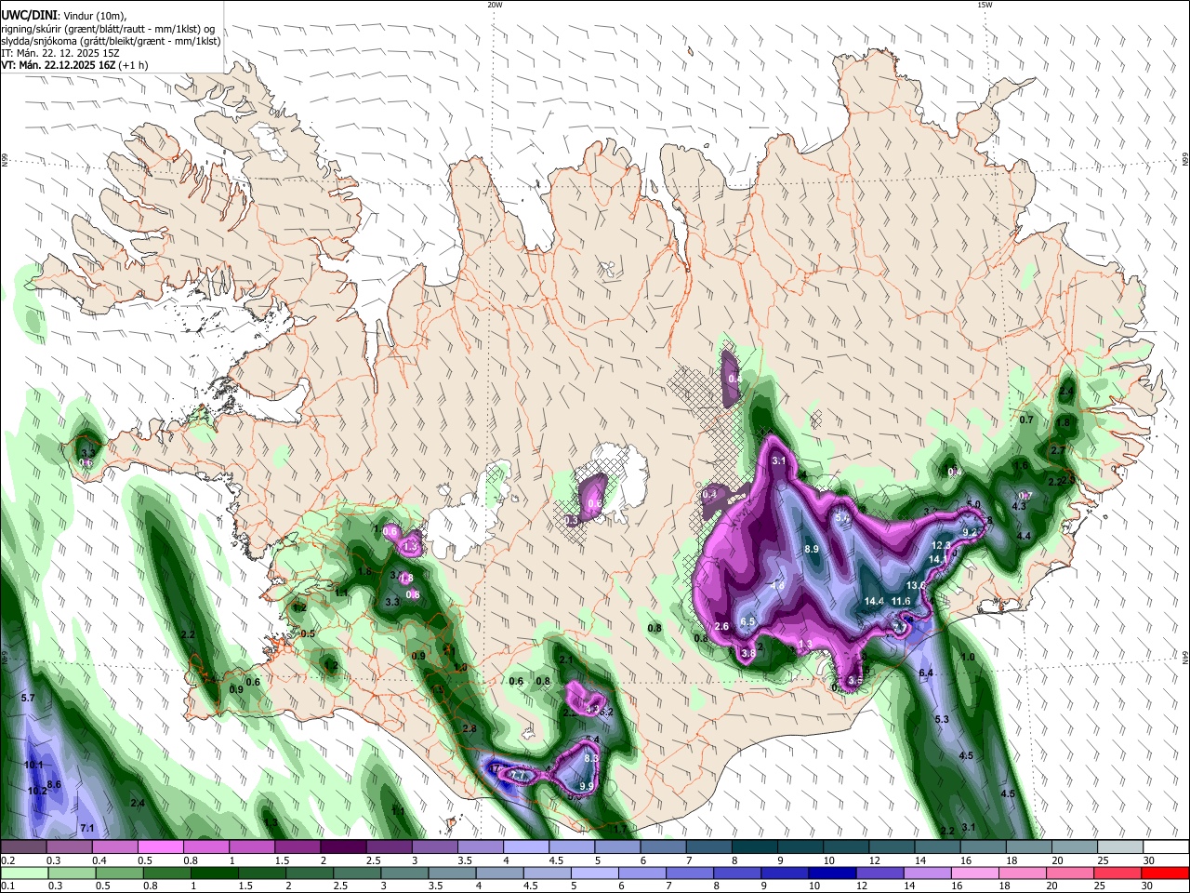The image size is (1190, 893).
Task: Click the 6.5 precipitation value
Action: (x=747, y=621)
